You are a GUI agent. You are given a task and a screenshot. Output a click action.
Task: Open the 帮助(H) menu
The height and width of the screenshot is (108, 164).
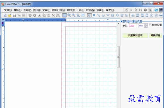[x=110, y=10]
